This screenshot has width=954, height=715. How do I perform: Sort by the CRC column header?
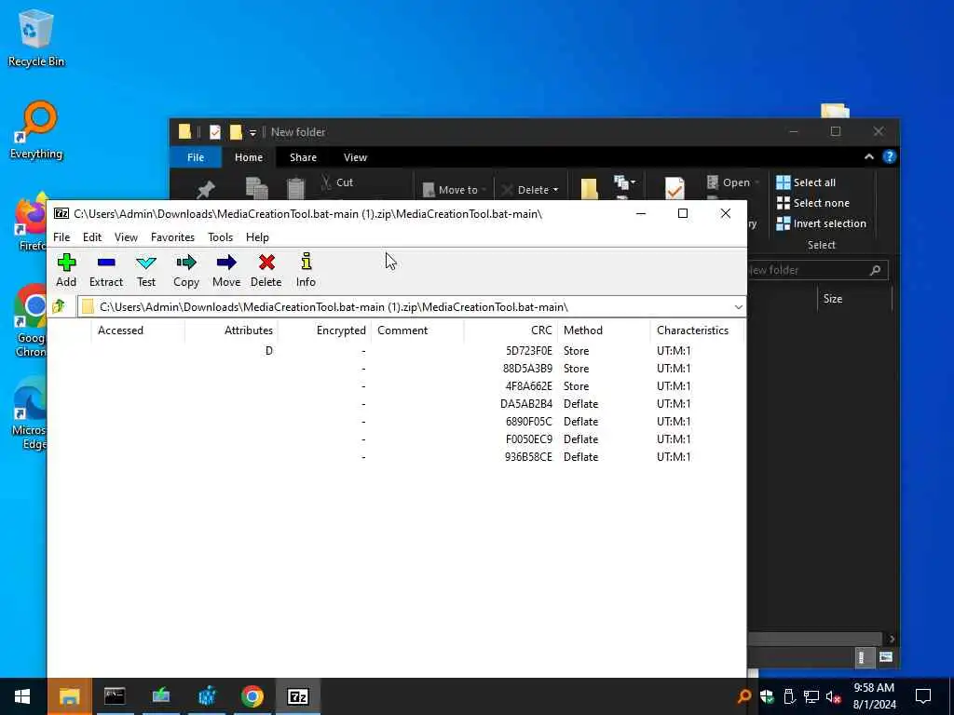[x=511, y=331]
